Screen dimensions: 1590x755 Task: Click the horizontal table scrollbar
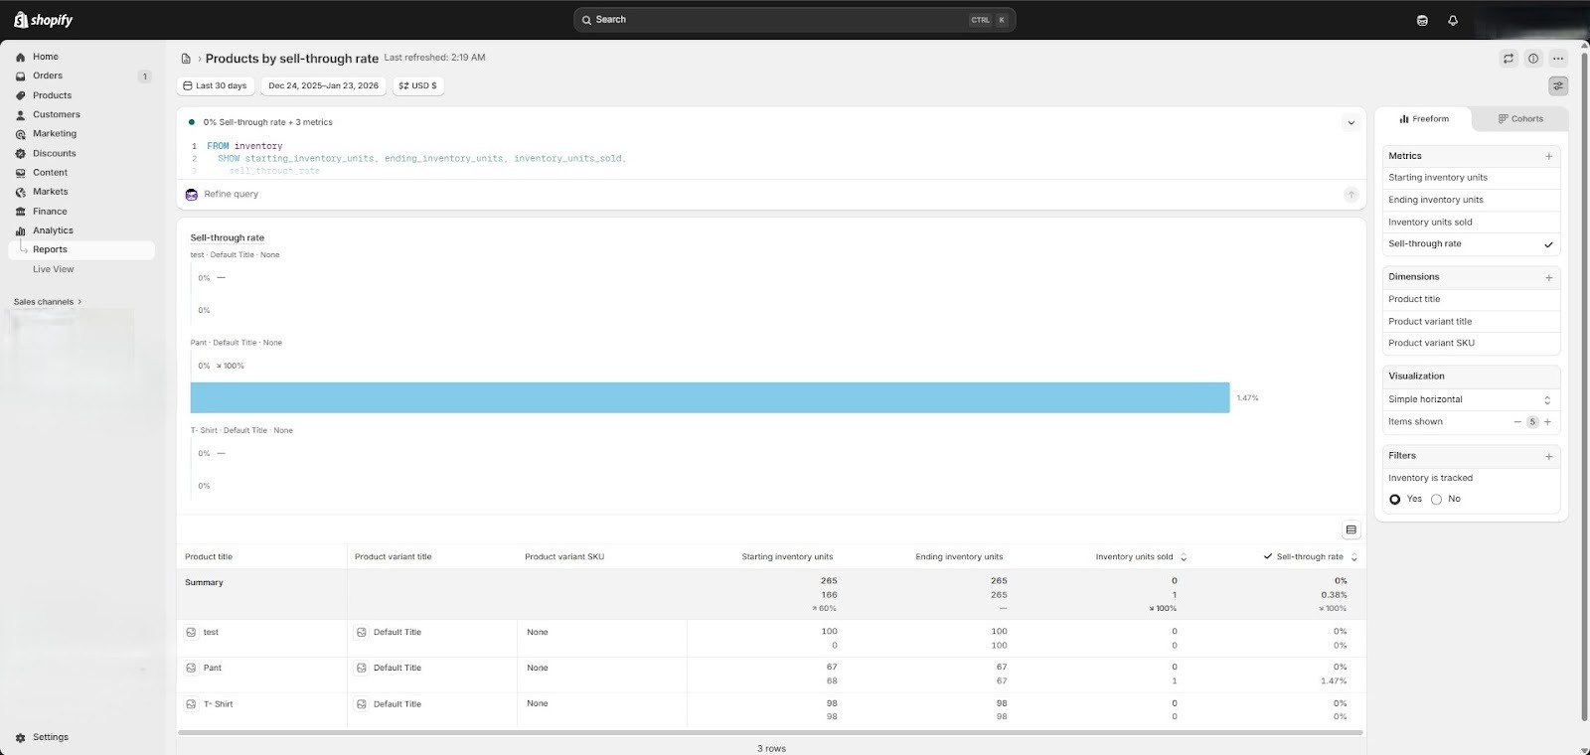(770, 734)
